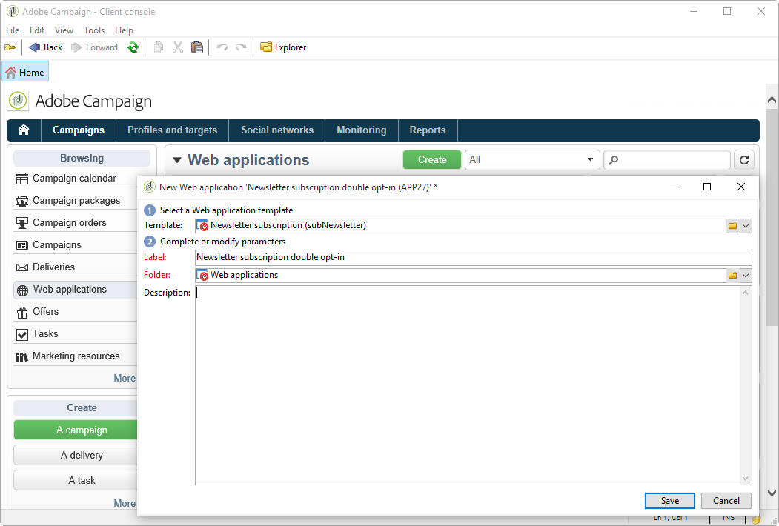This screenshot has width=779, height=526.
Task: Click the search field with magnifier
Action: click(667, 160)
